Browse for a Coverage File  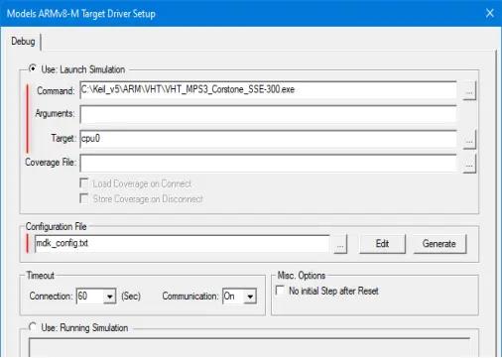pos(469,164)
